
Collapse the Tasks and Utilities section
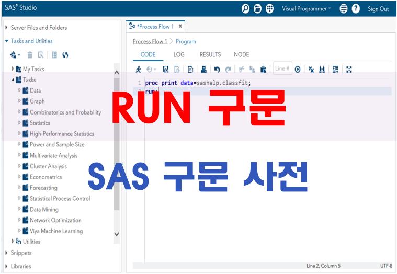pos(7,41)
